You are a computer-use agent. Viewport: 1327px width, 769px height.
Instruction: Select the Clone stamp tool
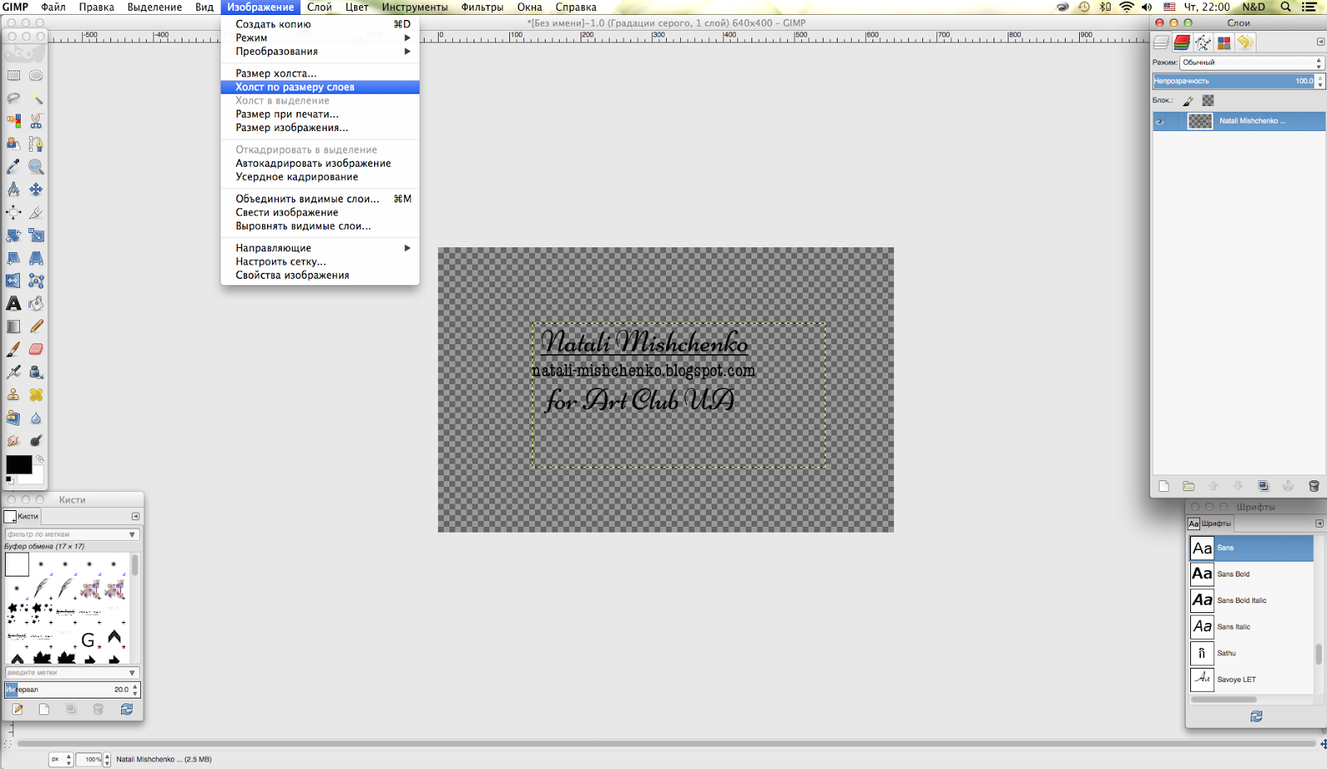click(x=14, y=395)
